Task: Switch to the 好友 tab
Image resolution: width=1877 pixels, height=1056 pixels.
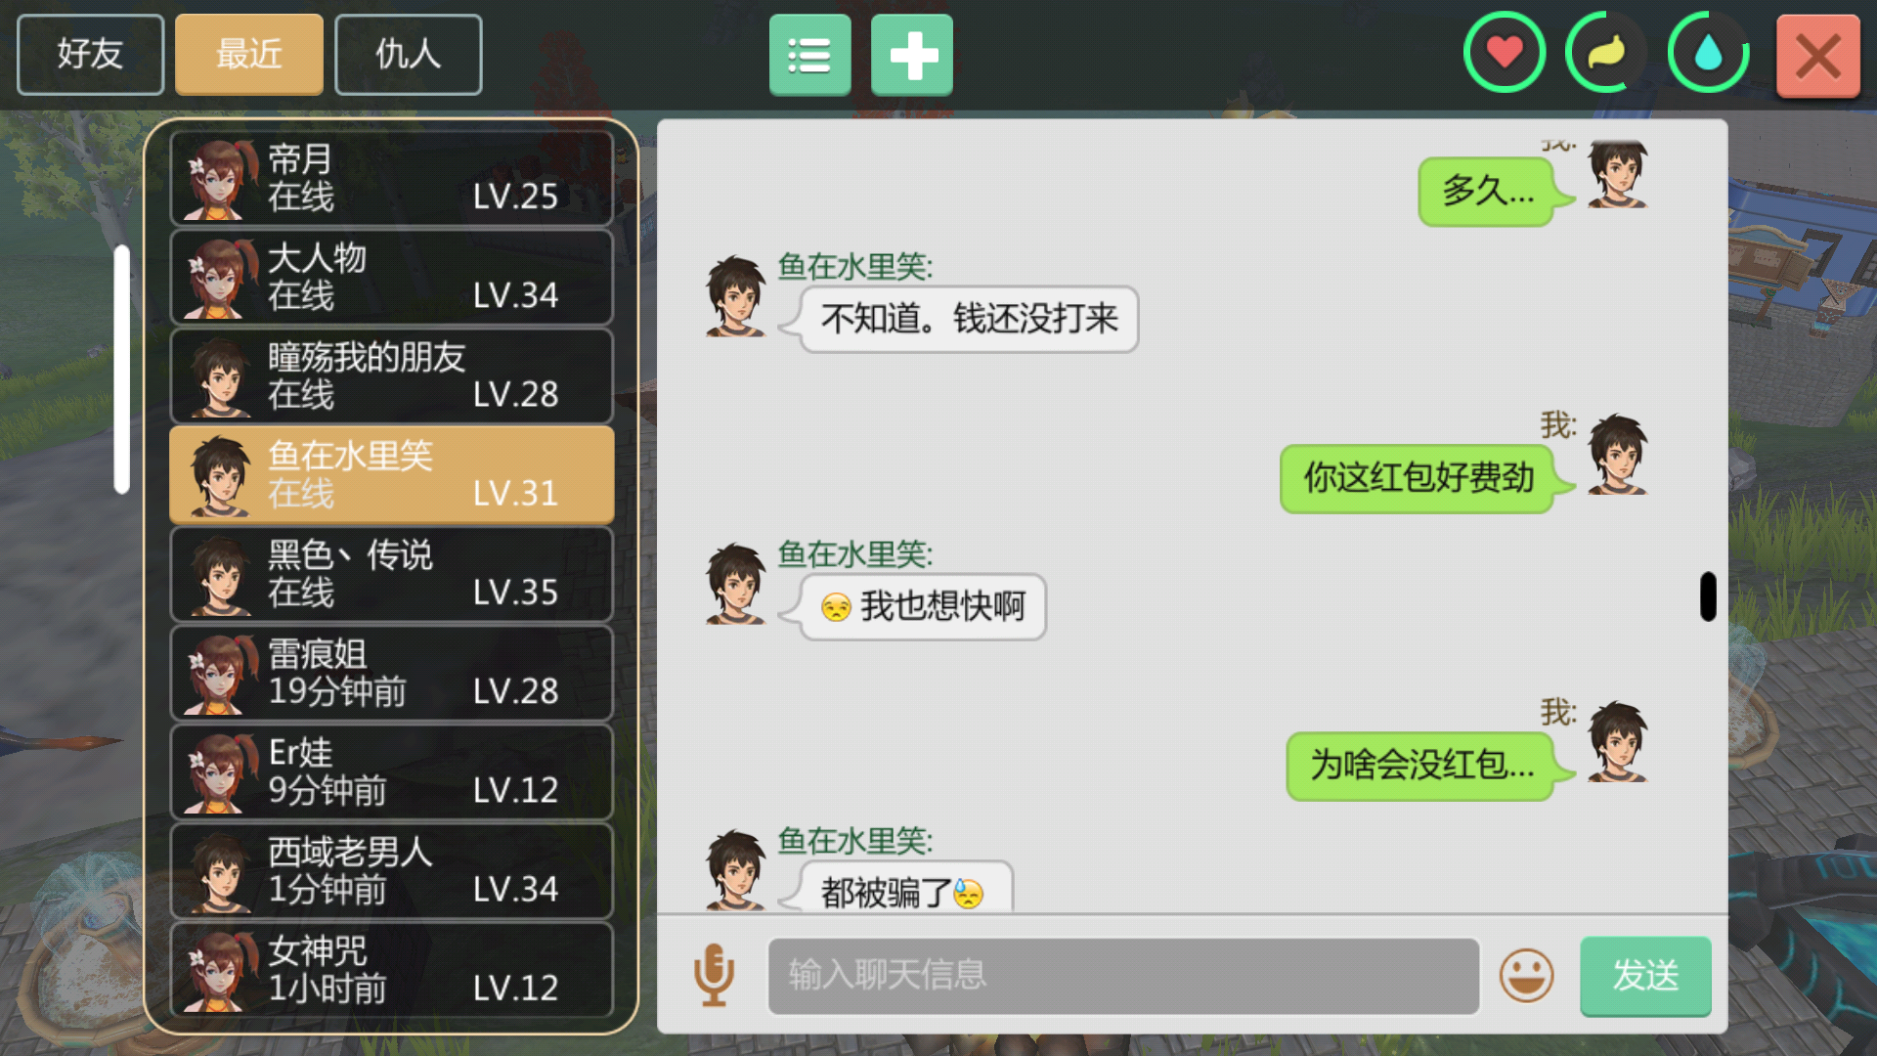Action: (x=90, y=54)
